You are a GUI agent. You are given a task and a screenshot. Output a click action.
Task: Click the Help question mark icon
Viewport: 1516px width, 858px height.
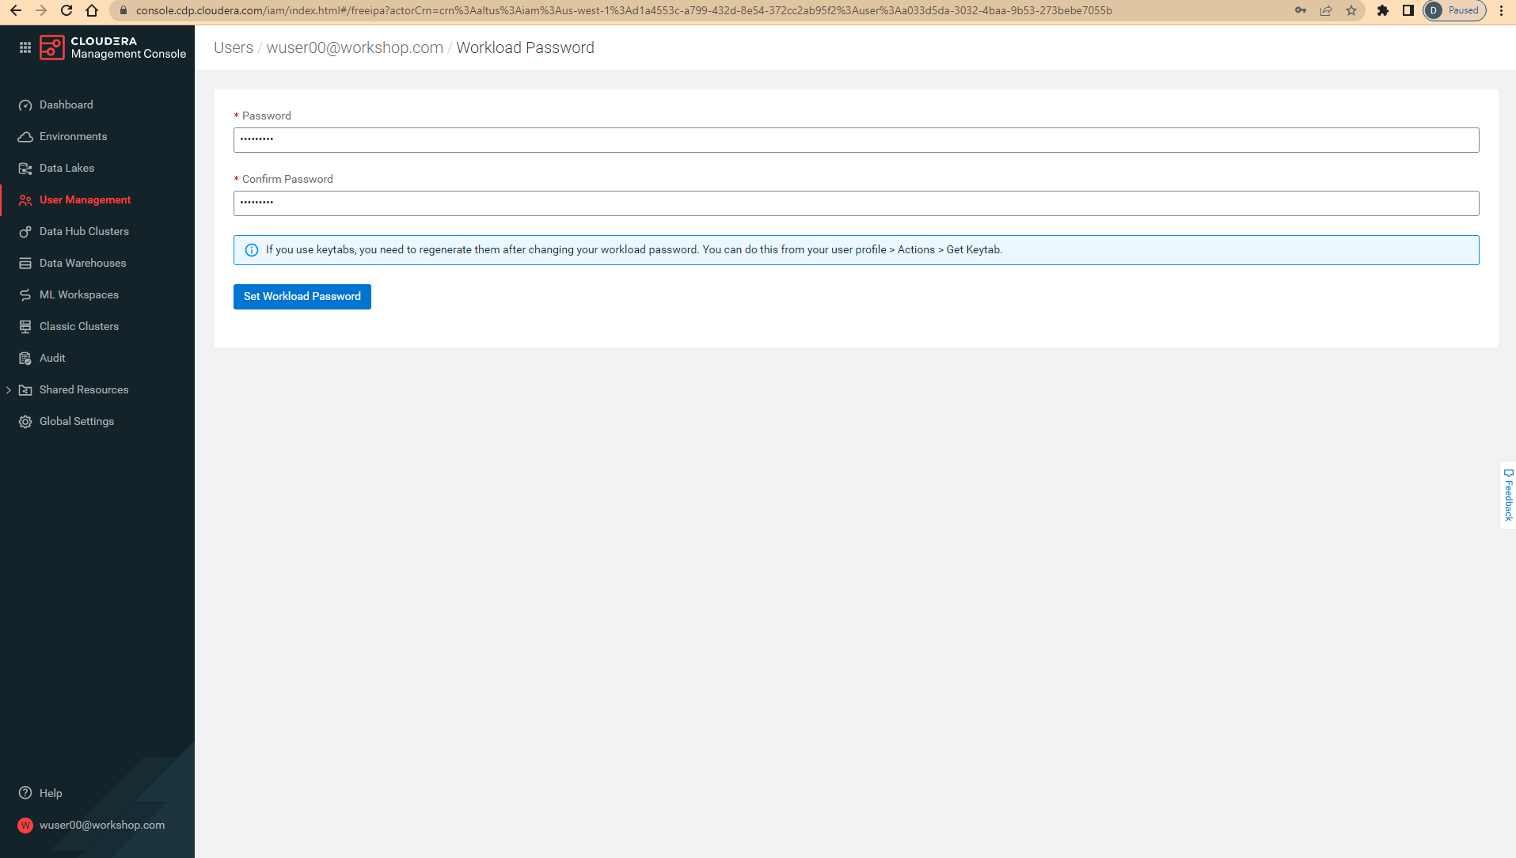25,793
